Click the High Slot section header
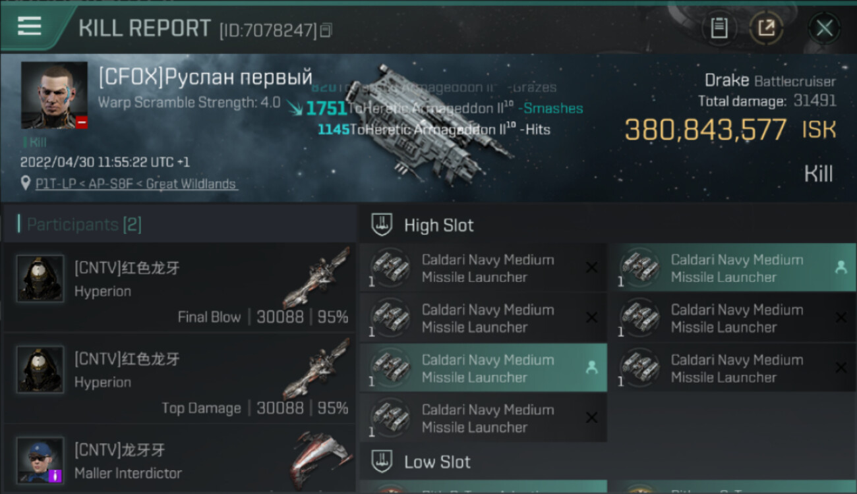The height and width of the screenshot is (494, 857). (438, 225)
